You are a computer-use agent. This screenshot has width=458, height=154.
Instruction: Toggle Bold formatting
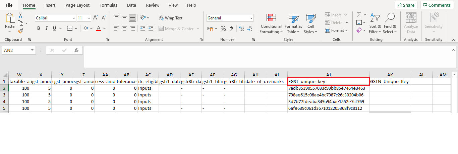39,28
